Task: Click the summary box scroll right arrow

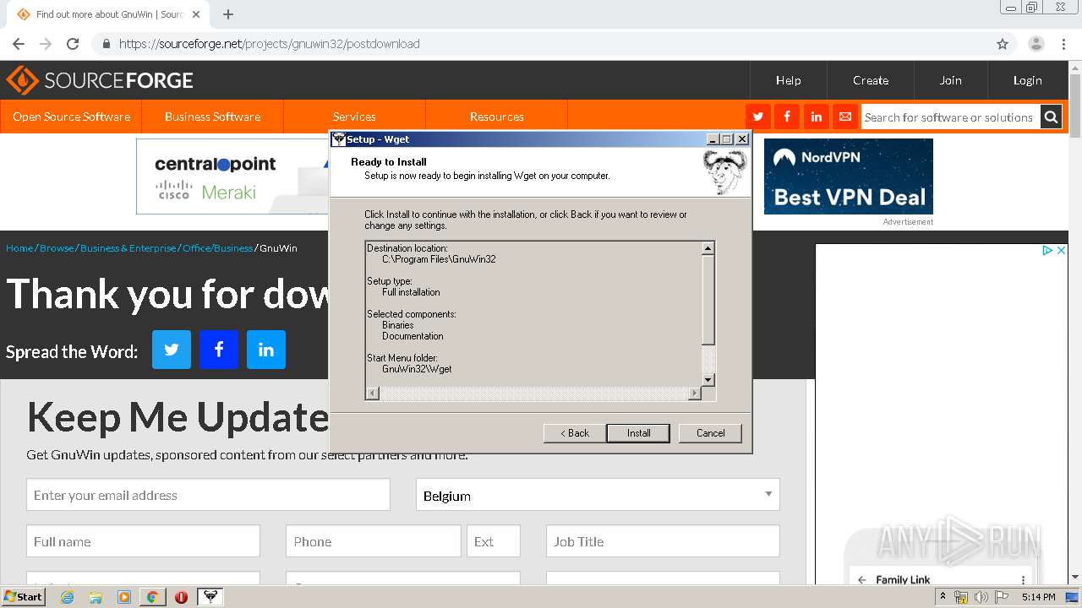Action: coord(695,394)
